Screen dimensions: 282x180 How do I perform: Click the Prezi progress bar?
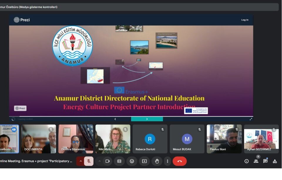(131, 116)
